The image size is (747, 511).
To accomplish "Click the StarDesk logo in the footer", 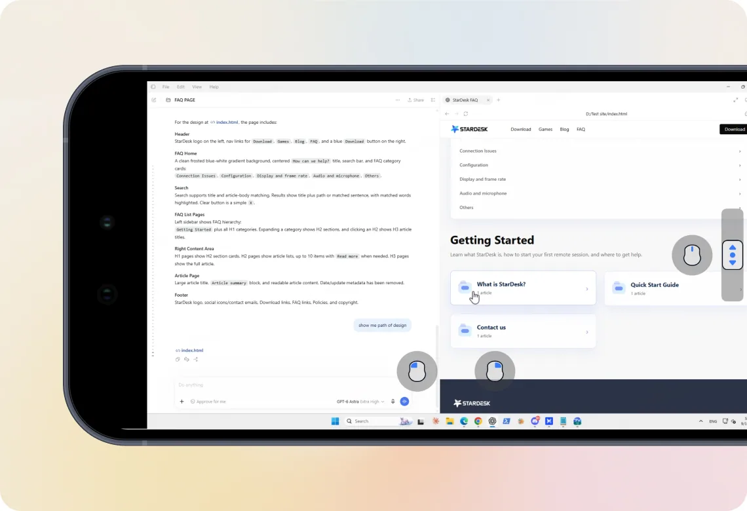I will [472, 404].
